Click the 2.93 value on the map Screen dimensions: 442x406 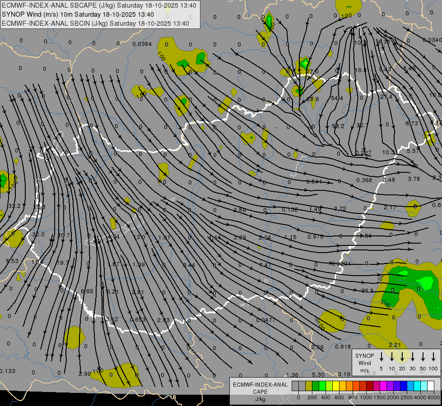coord(163,320)
